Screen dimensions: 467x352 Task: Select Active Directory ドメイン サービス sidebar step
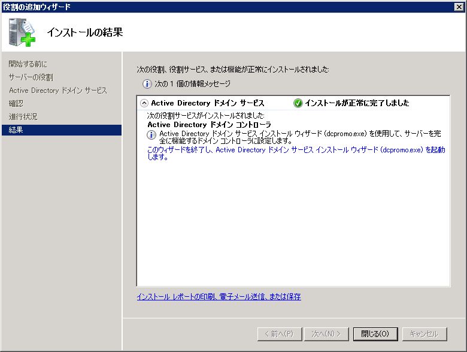[58, 91]
